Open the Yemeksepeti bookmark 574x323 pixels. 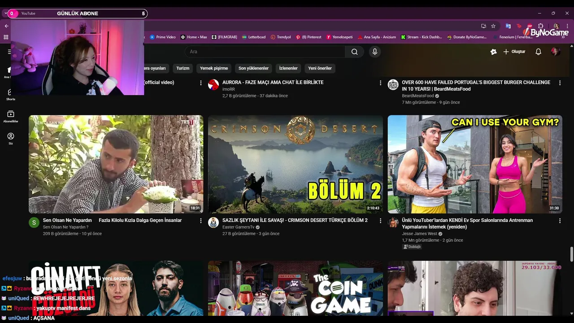pyautogui.click(x=339, y=37)
